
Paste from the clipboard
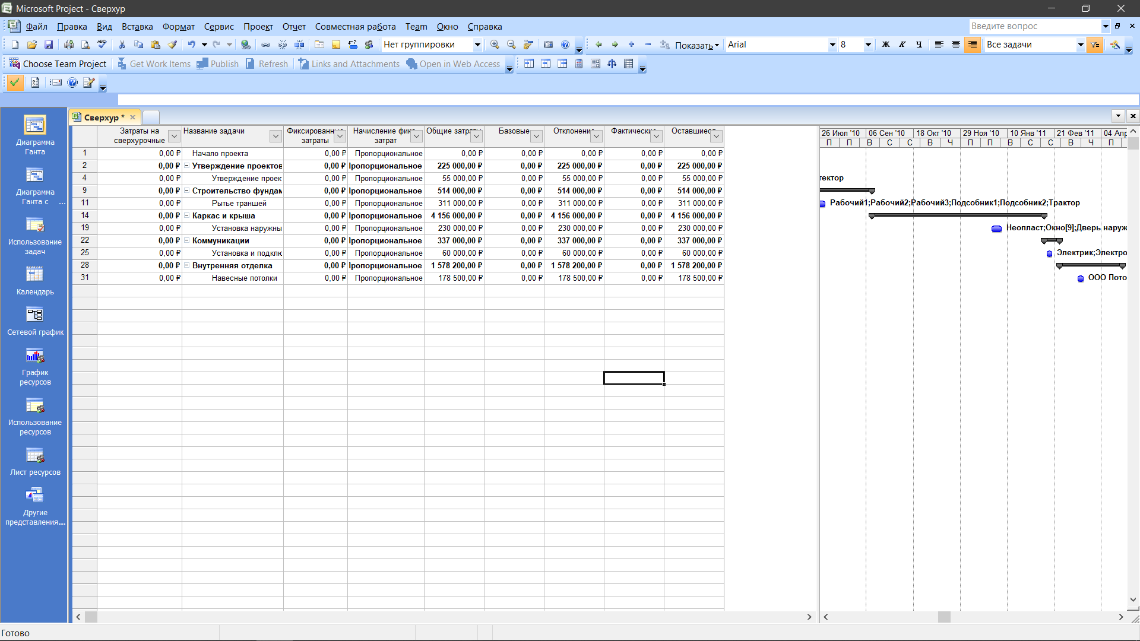click(x=155, y=45)
